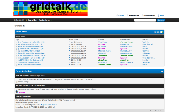The image size is (179, 112).
Task: Click page icon of opensimMULTITOOL II row
Action: (x=16, y=51)
